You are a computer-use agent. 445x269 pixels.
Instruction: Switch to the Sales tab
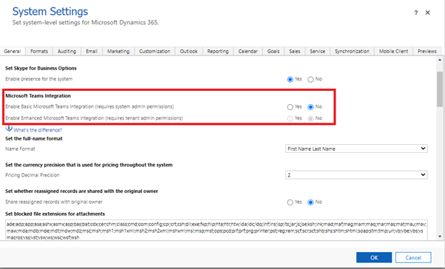pyautogui.click(x=295, y=51)
